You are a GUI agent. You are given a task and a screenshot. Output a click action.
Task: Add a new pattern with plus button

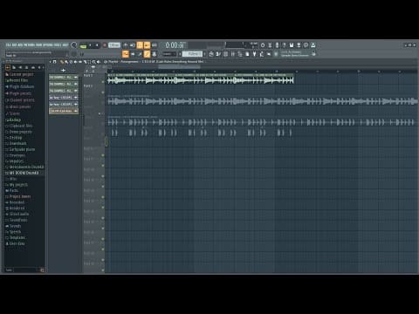(x=205, y=54)
